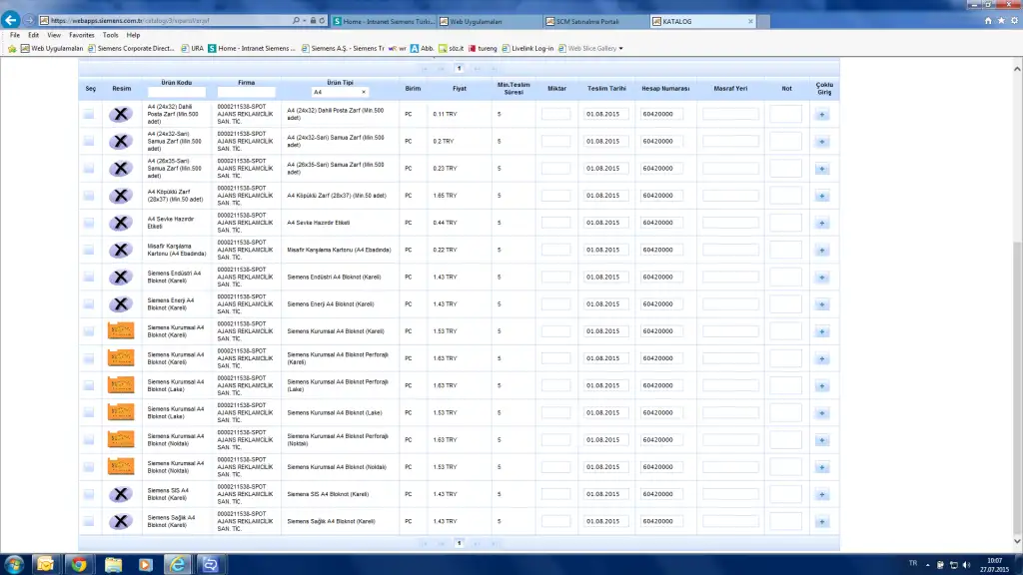Click the scrollbar down arrow

tap(1017, 541)
